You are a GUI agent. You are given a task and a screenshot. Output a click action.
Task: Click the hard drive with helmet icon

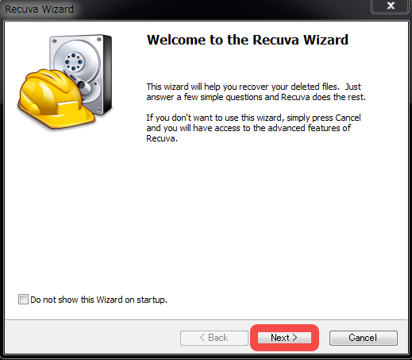click(65, 82)
